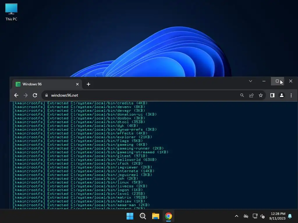
Task: Click the line with bin/internete (14KB)
Action: [84, 171]
